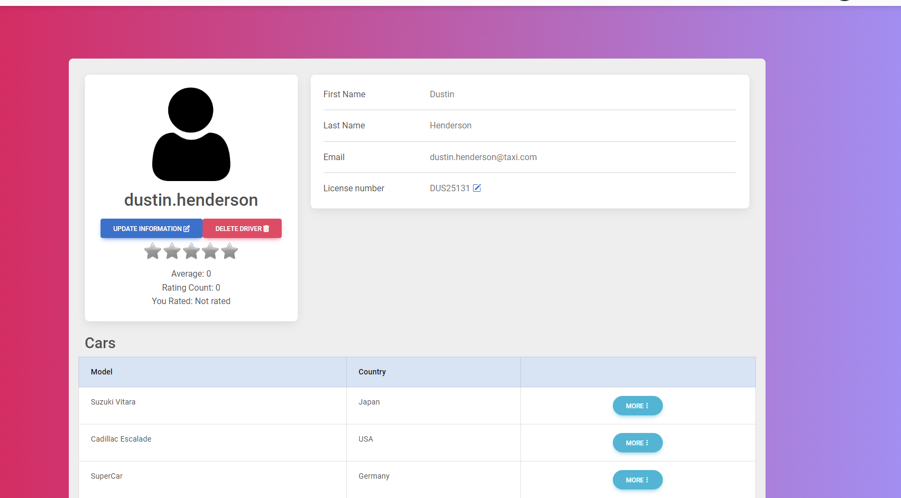The height and width of the screenshot is (498, 901).
Task: Click the pencil edit icon next to DUS25131
Action: pyautogui.click(x=477, y=188)
